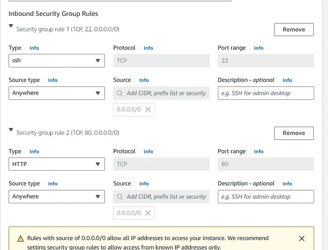
Task: Open Info link beside rule 2 Protocol
Action: point(149,151)
